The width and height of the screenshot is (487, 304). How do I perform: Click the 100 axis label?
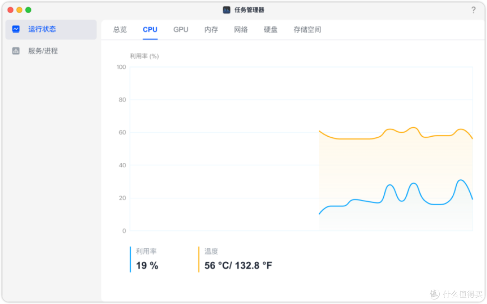(x=121, y=67)
